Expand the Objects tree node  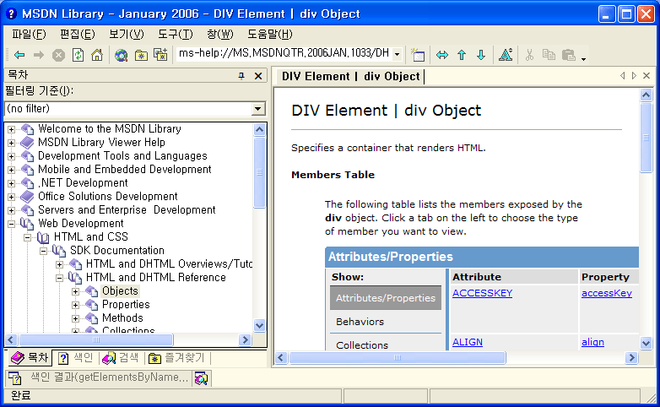click(x=76, y=291)
